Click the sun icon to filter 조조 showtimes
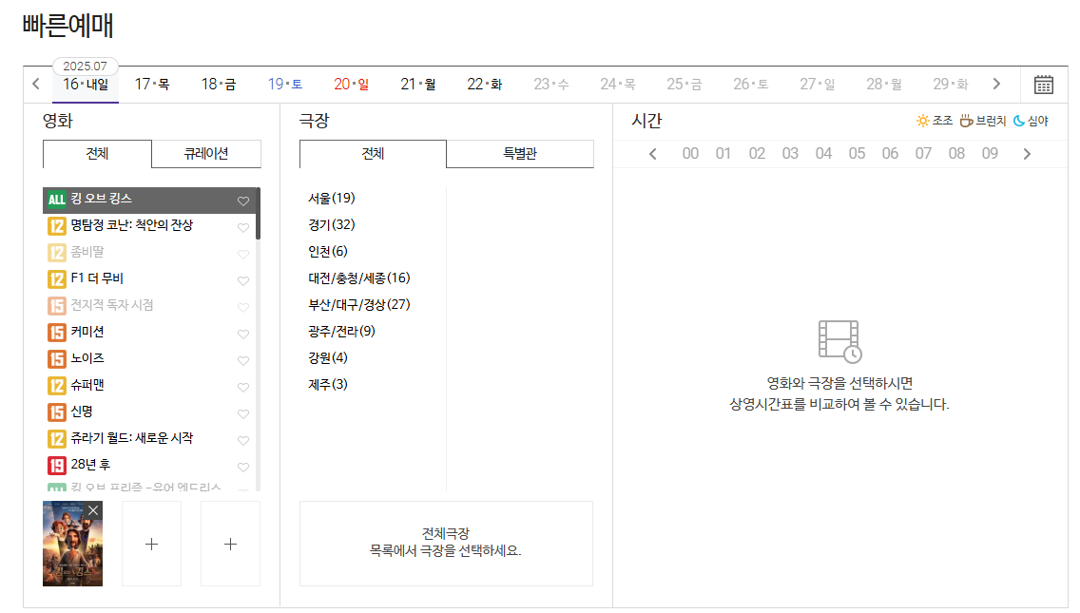Viewport: 1080px width, 613px height. [921, 118]
